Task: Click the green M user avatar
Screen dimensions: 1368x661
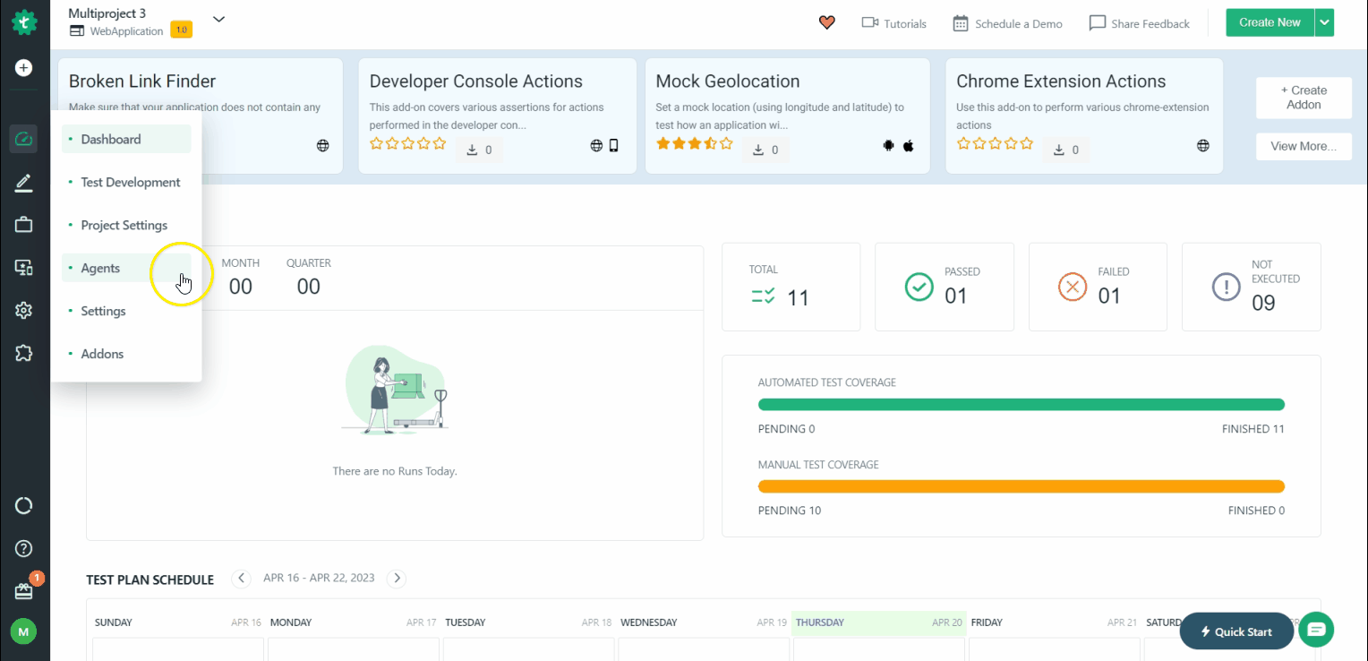Action: [23, 631]
